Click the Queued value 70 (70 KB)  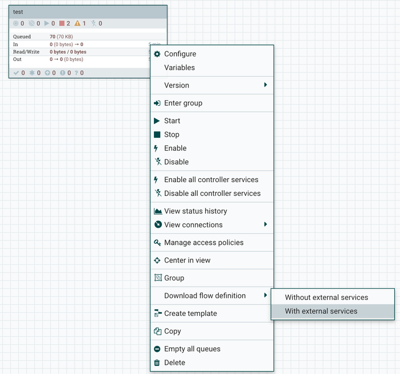coord(61,36)
